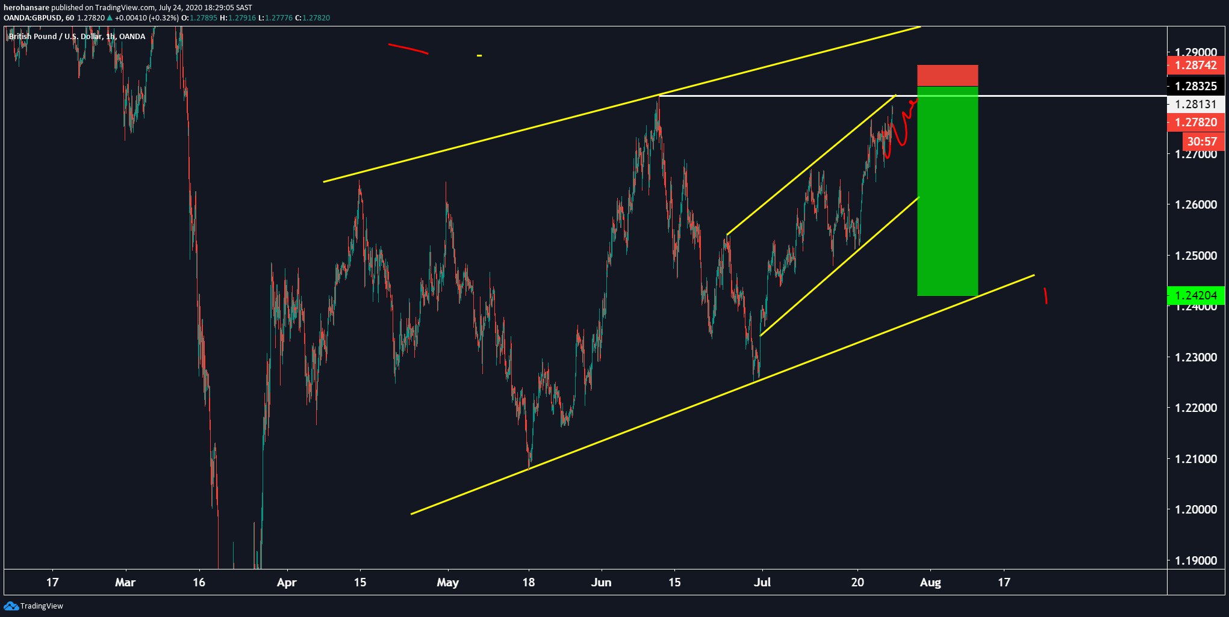Click the 1.26000 price axis tick
Viewport: 1229px width, 617px height.
click(x=1196, y=204)
